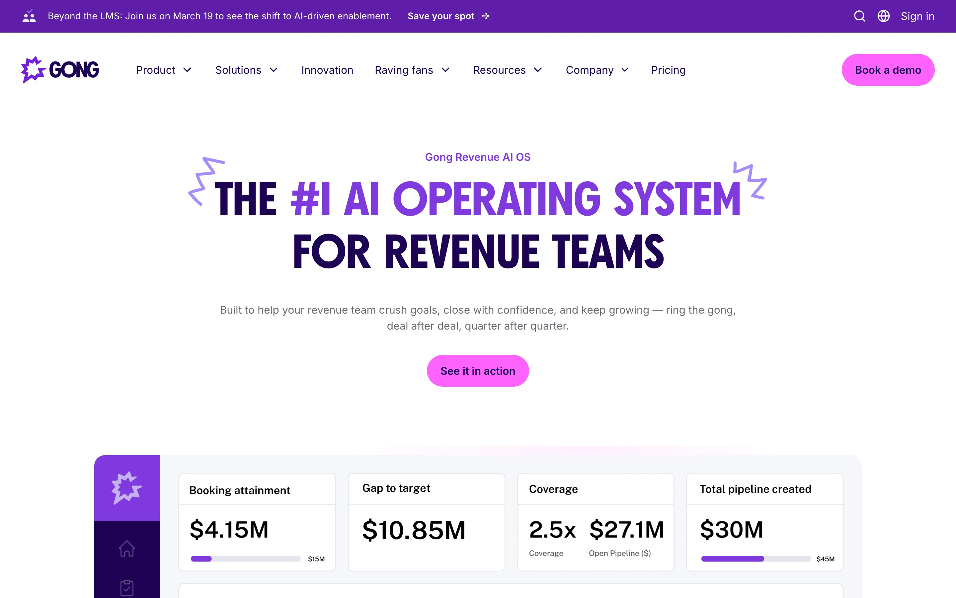Open the Pricing page

pos(668,70)
